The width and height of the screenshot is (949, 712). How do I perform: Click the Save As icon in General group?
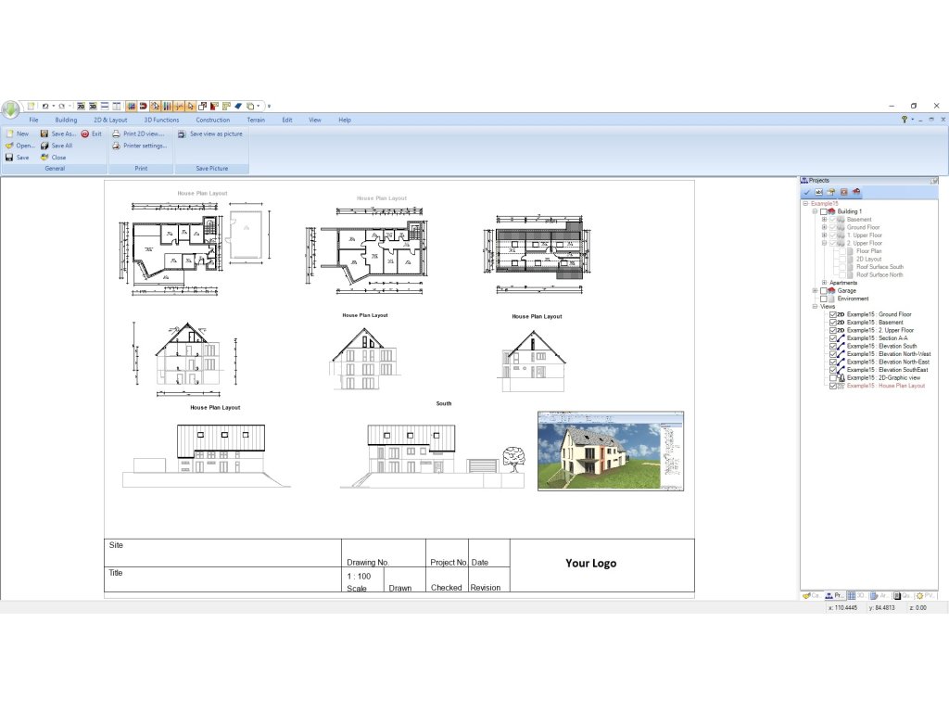(x=44, y=133)
